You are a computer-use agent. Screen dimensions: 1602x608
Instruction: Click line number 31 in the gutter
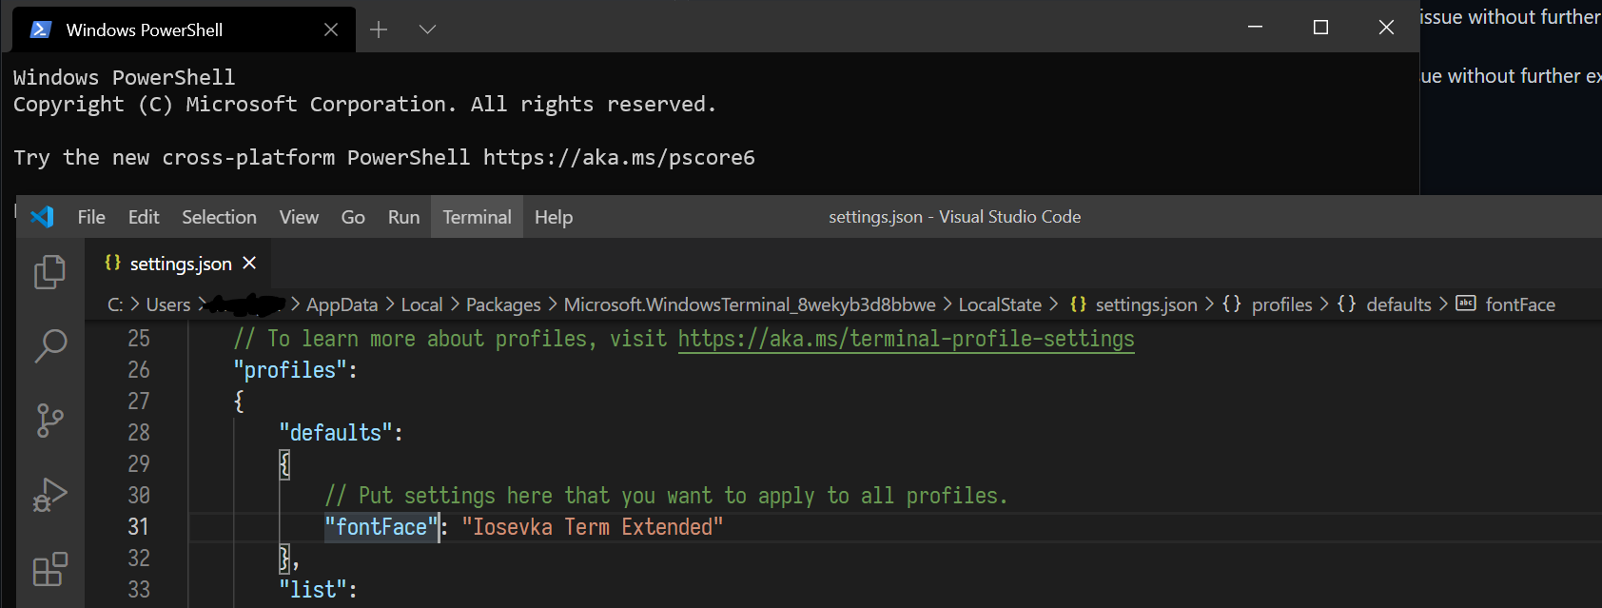139,527
